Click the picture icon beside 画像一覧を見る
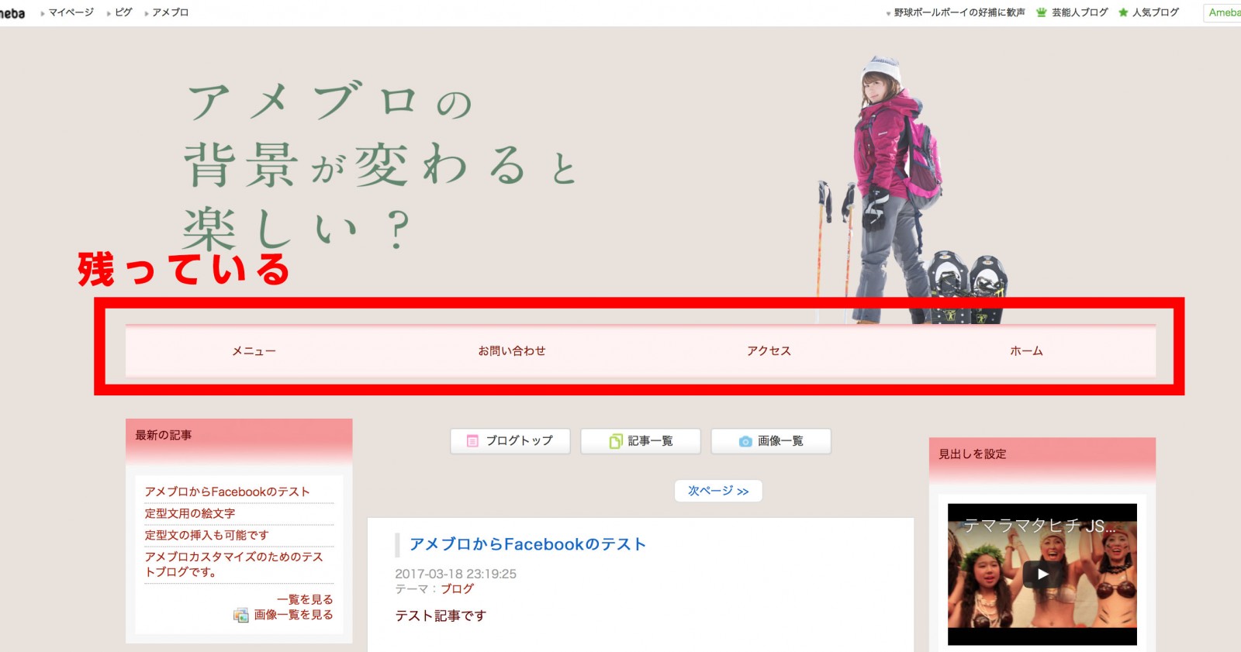 241,615
